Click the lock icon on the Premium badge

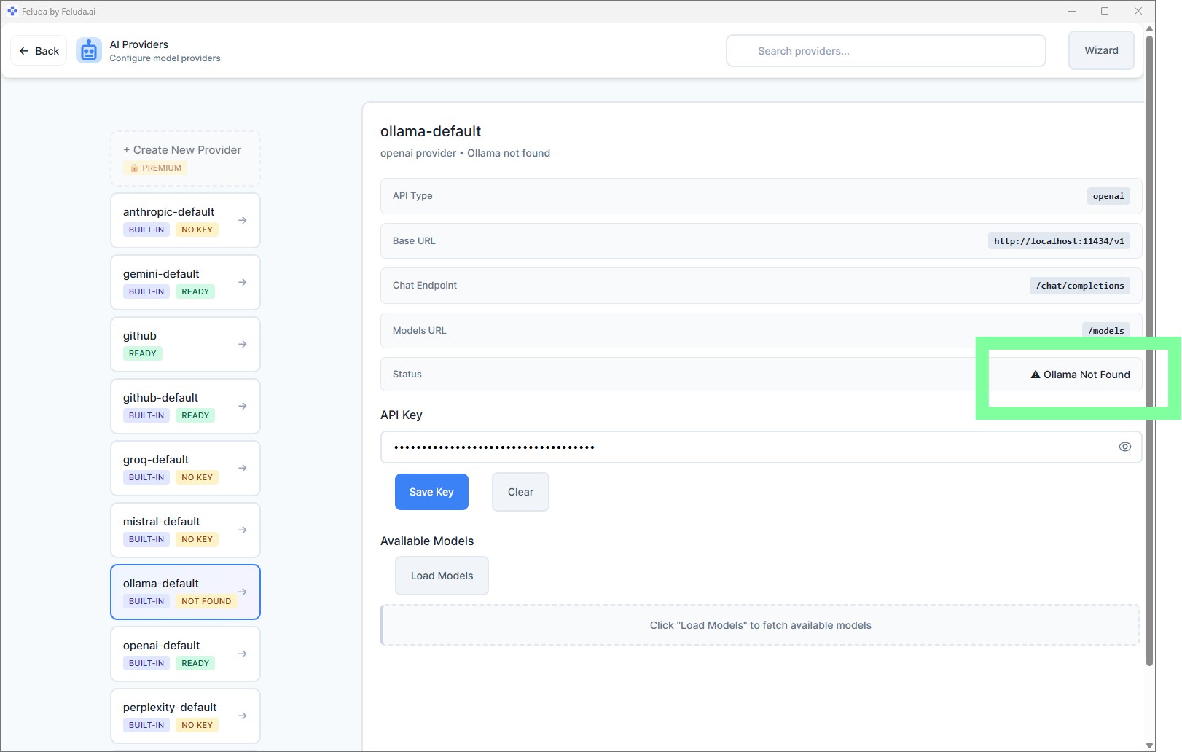tap(134, 168)
